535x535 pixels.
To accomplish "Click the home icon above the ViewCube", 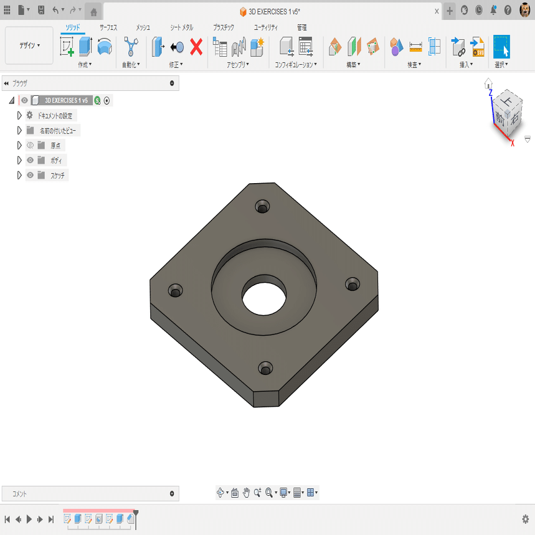I will pyautogui.click(x=490, y=82).
